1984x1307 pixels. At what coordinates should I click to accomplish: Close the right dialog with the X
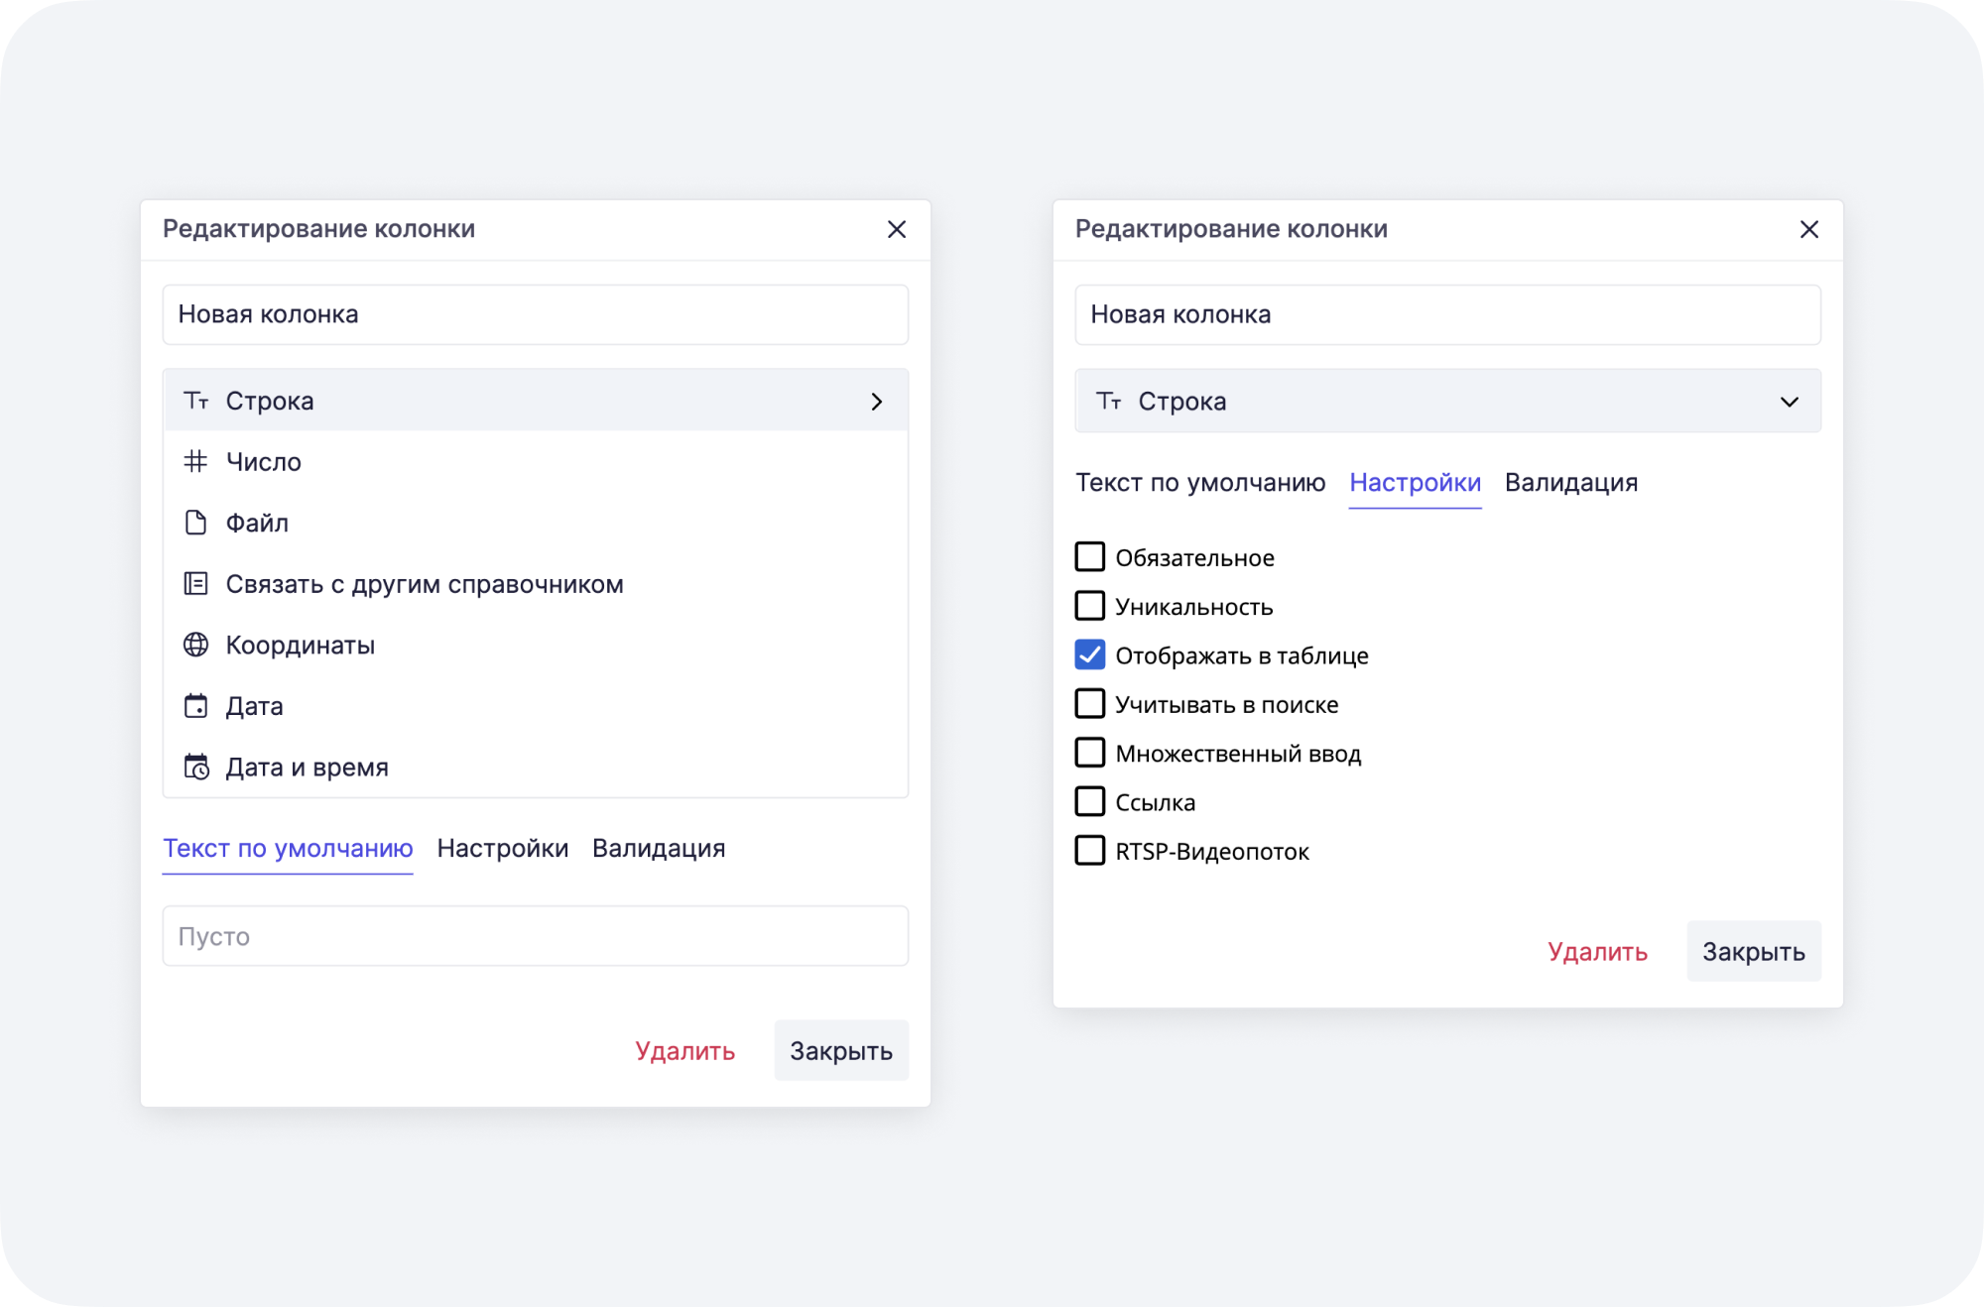tap(1809, 229)
